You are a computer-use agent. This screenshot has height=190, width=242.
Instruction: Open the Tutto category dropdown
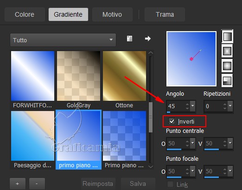click(63, 40)
